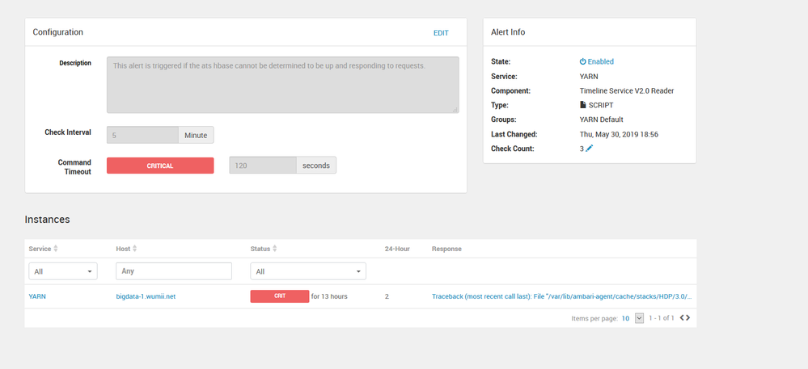
Task: Toggle the Enabled alert state
Action: [x=600, y=61]
